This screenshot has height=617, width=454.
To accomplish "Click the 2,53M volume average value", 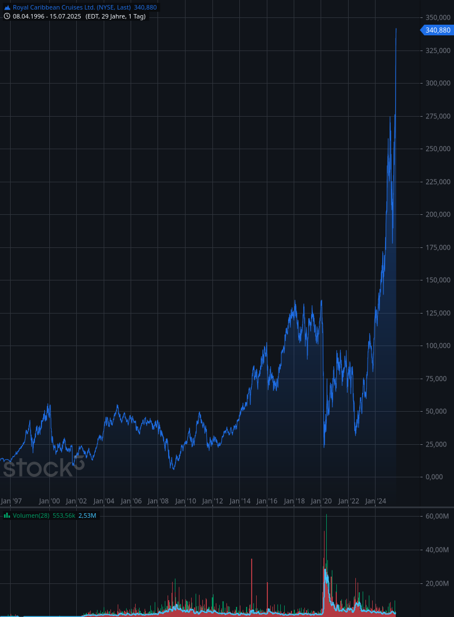I will [x=87, y=515].
